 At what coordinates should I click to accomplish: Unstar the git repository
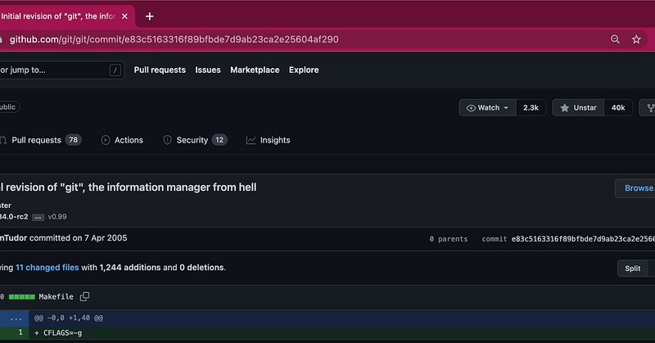[578, 108]
